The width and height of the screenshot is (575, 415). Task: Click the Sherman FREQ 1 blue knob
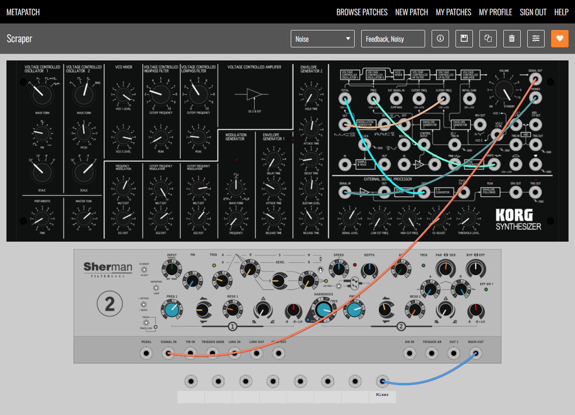pos(172,310)
